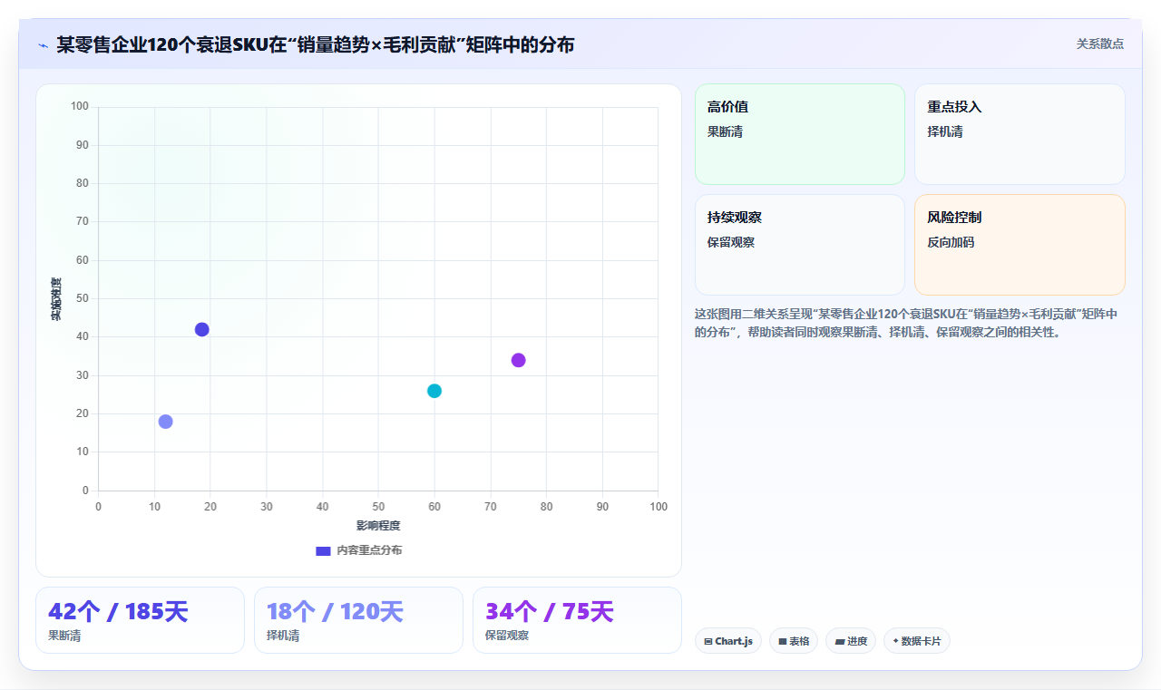1161x690 pixels.
Task: Click the 表格 tag icon
Action: [x=783, y=641]
